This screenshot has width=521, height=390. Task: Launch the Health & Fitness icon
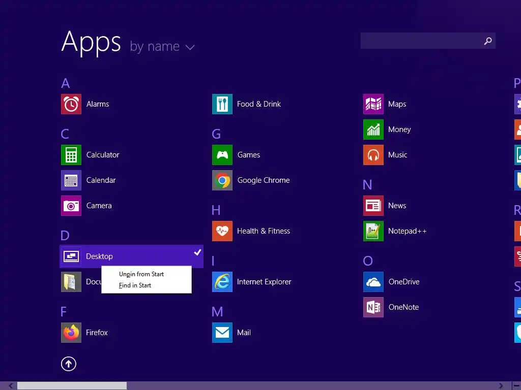[x=222, y=231]
